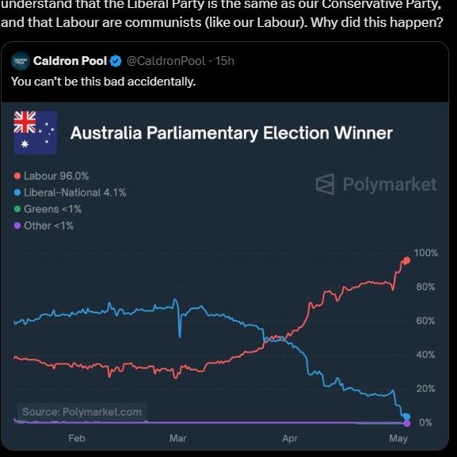Click the blue Liberal-National legend dot
Screen dimensions: 457x457
(x=17, y=192)
